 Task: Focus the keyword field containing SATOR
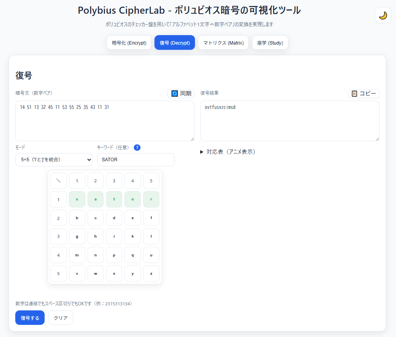(x=135, y=160)
